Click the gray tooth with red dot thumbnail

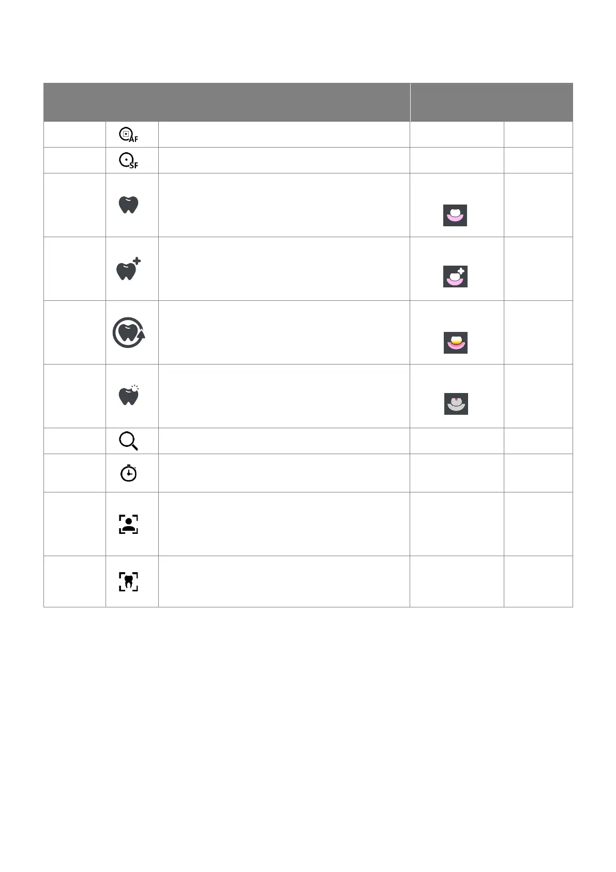456,404
